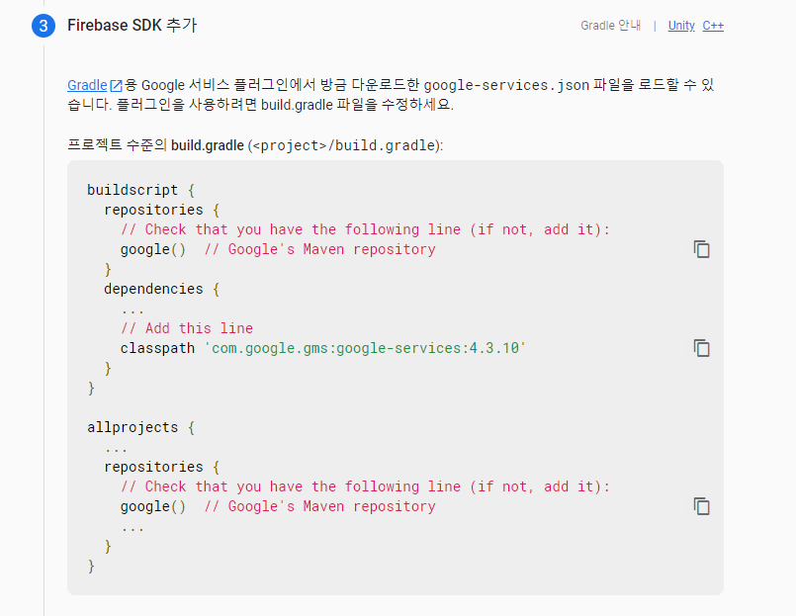Copy the allprojects google() repository line
The width and height of the screenshot is (796, 616).
702,506
